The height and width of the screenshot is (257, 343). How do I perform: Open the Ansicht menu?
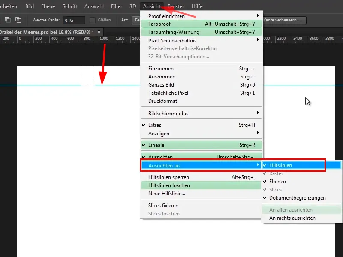(x=152, y=6)
